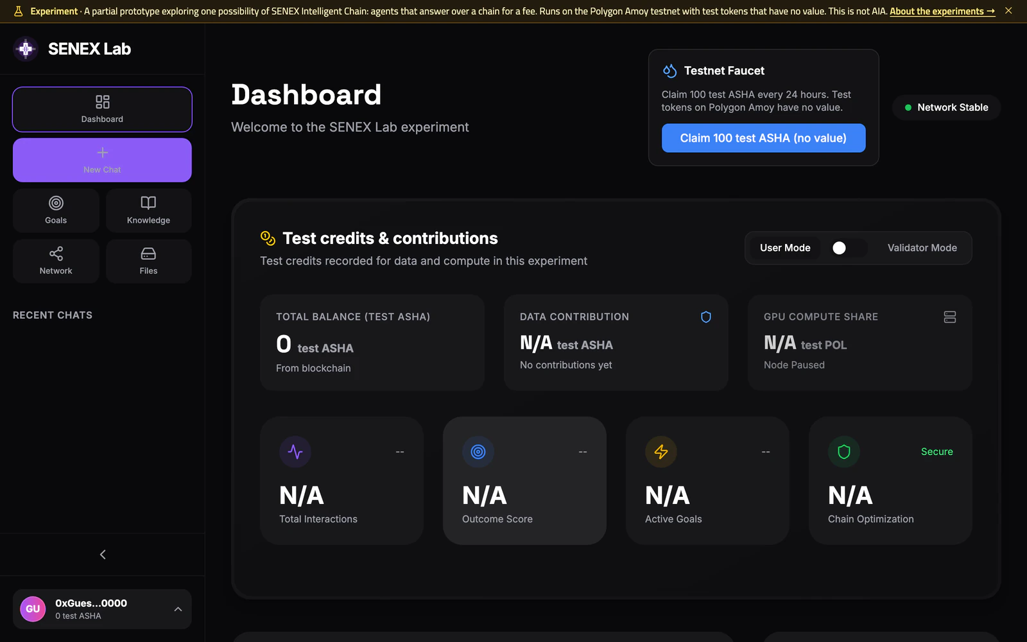1027x642 pixels.
Task: Collapse the sidebar with the left chevron
Action: click(103, 554)
